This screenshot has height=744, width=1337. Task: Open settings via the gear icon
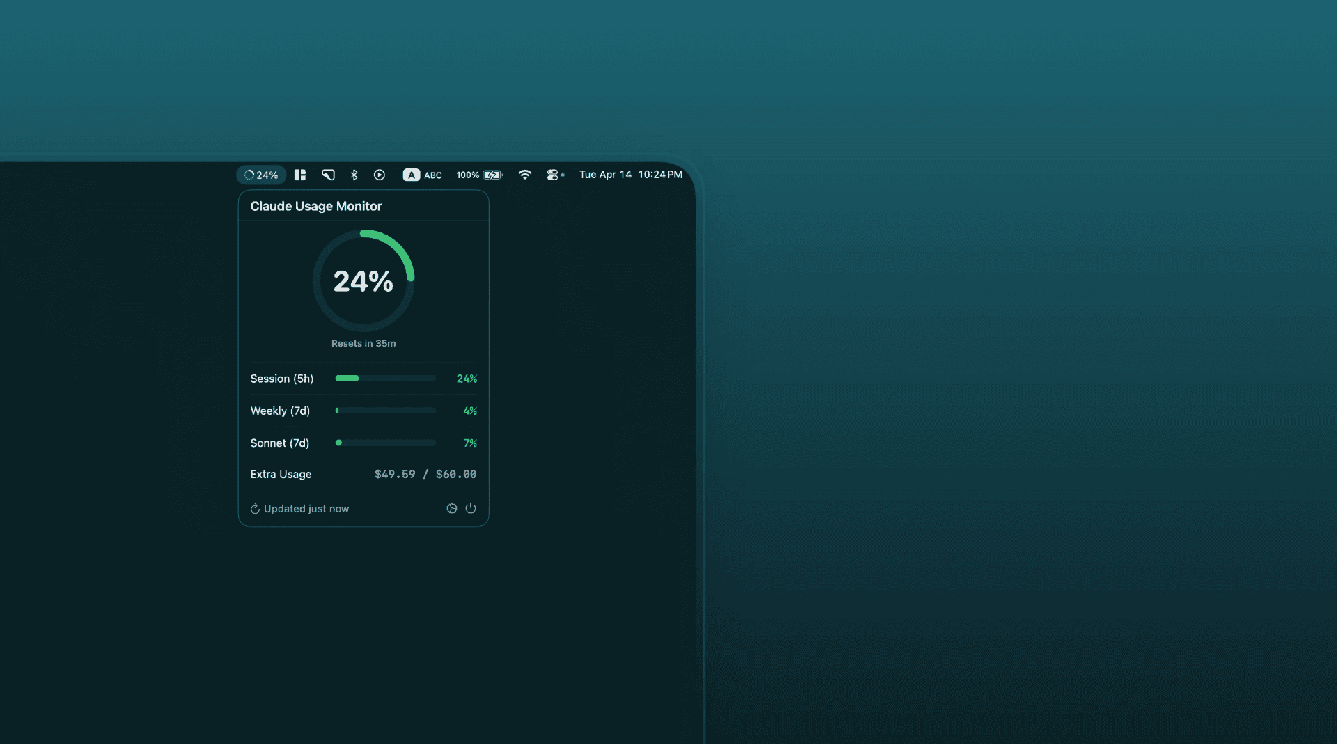[x=452, y=508]
